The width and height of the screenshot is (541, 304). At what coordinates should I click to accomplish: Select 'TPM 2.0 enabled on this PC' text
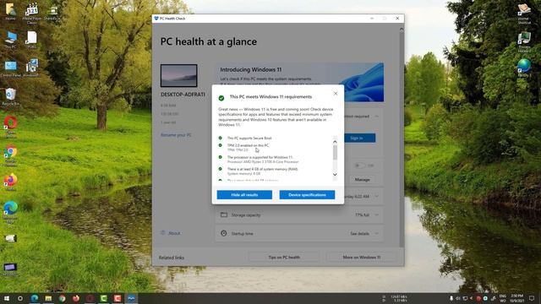click(248, 145)
